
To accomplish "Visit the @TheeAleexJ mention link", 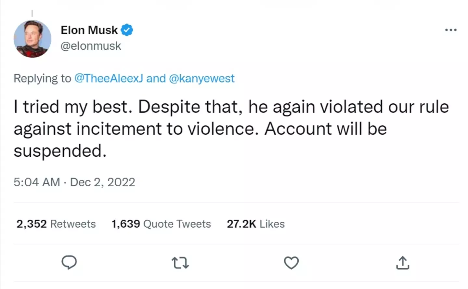I will point(109,78).
